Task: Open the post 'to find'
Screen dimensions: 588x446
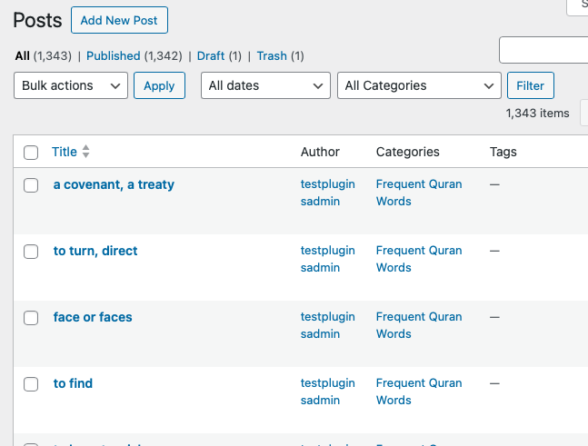Action: (x=73, y=383)
